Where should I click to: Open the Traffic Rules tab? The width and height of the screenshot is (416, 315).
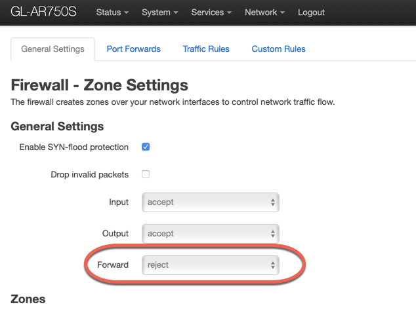[x=206, y=49]
